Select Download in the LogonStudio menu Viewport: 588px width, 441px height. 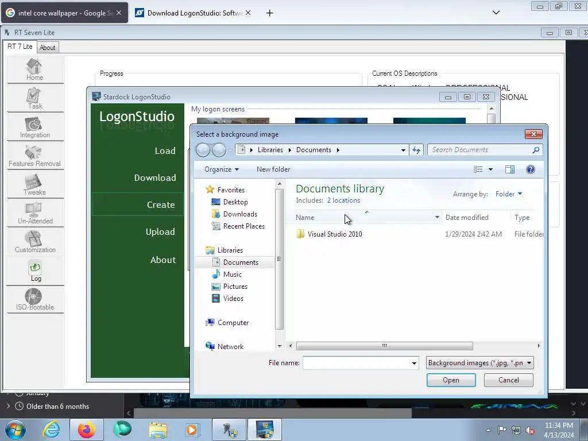[155, 178]
